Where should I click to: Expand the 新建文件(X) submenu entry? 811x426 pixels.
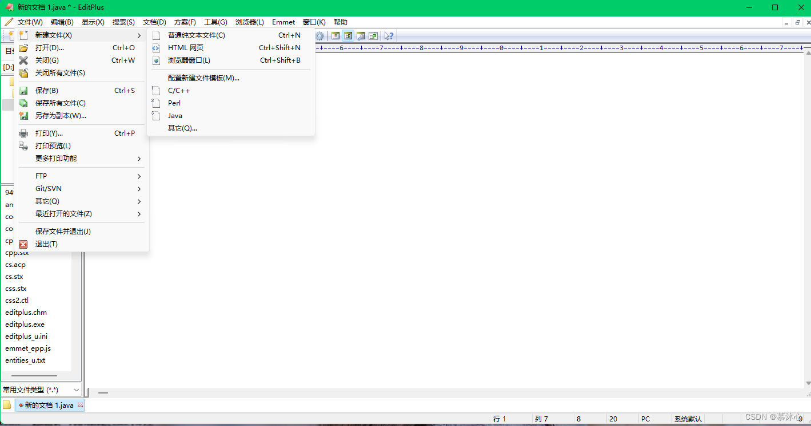(81, 35)
